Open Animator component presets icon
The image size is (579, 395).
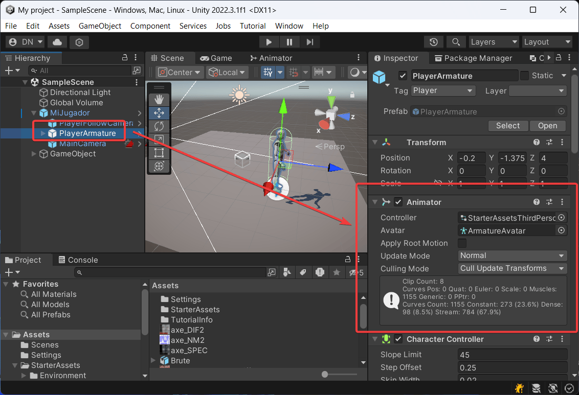coord(549,202)
